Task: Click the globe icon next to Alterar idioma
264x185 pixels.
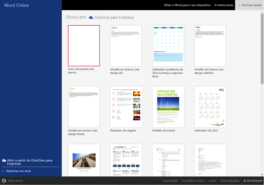Action: (4, 181)
